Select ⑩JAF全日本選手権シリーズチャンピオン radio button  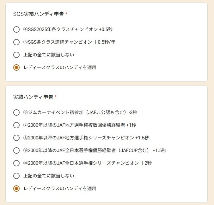click(x=16, y=163)
